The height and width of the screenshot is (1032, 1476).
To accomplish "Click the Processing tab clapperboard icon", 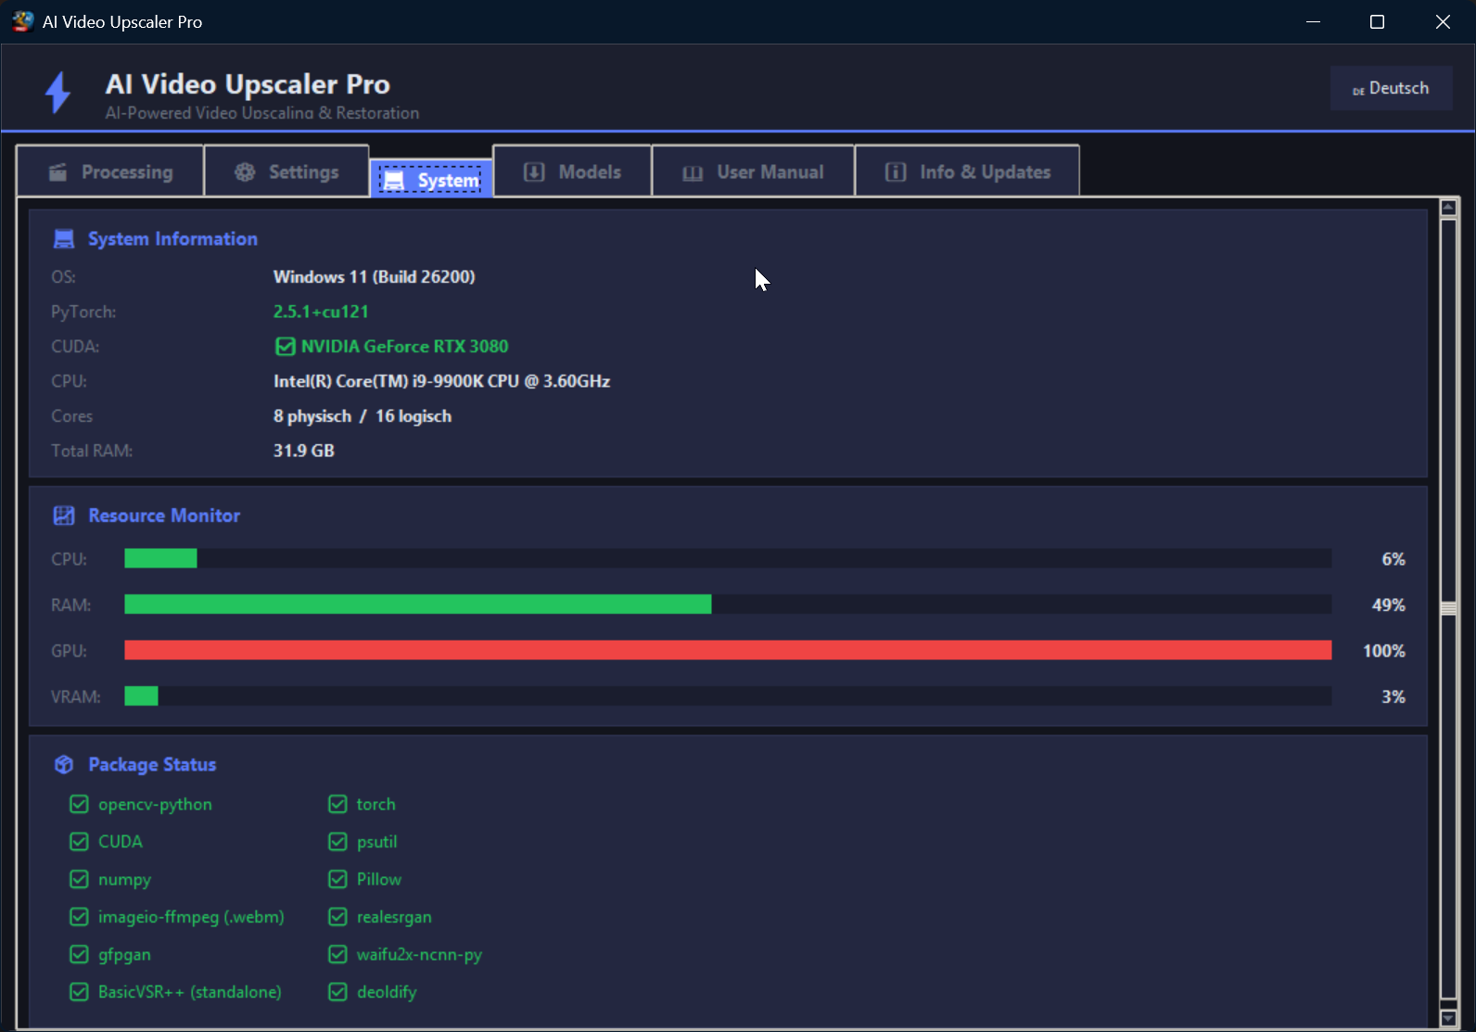I will tap(57, 172).
